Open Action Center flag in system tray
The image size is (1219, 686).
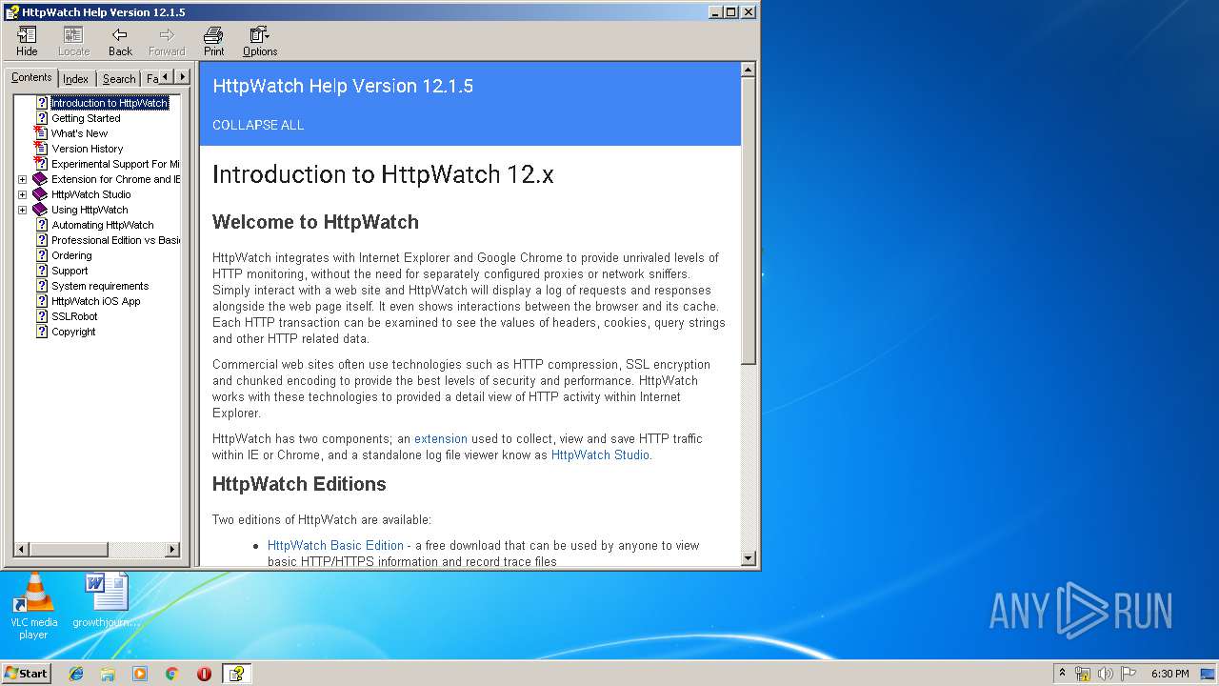point(1128,674)
